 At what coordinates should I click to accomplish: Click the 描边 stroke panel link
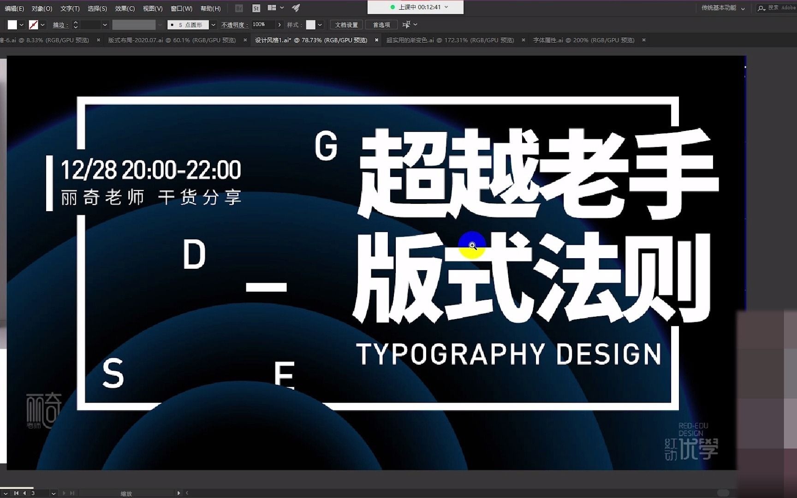60,25
